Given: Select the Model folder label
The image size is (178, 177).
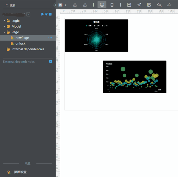Looking at the screenshot, I should click(16, 26).
